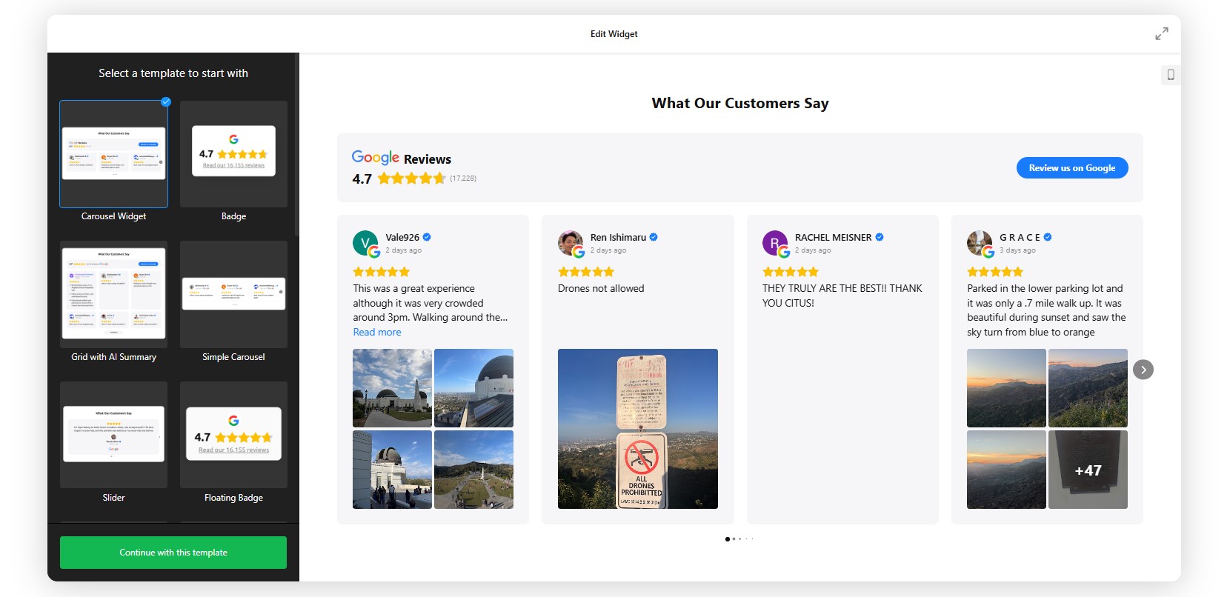Click the Google Reviews logo in header

(401, 158)
